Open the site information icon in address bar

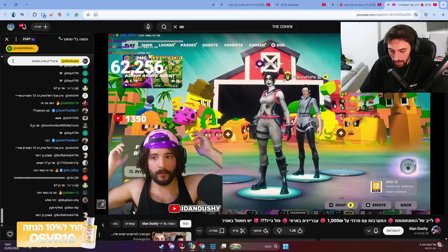[x=416, y=15]
